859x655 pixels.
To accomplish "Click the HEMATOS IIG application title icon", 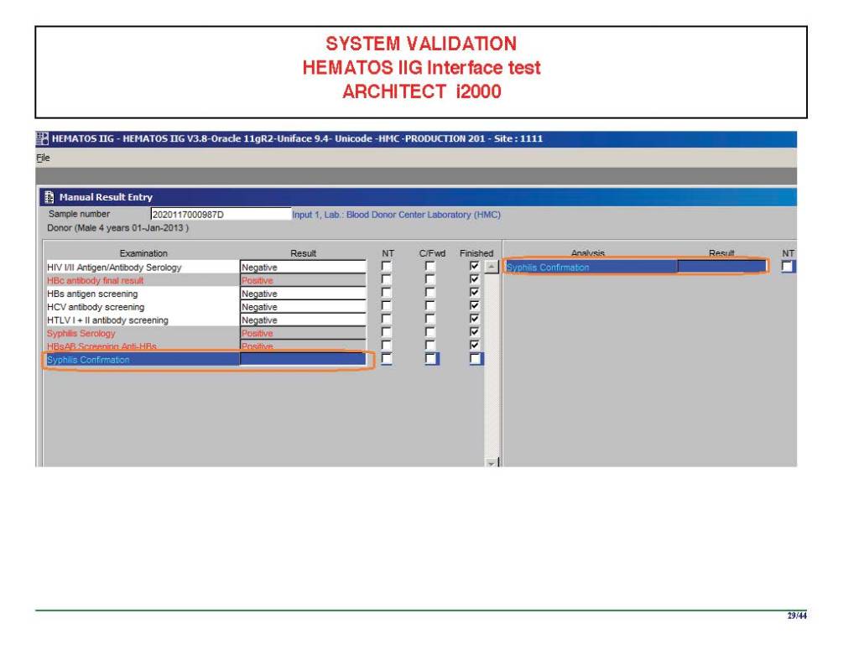I will click(43, 139).
